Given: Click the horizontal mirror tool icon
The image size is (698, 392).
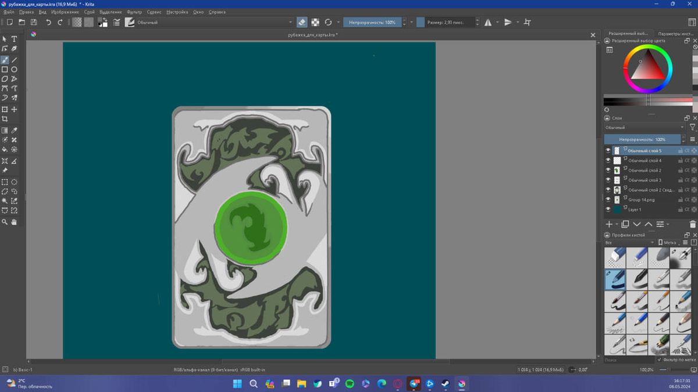Looking at the screenshot, I should [488, 22].
